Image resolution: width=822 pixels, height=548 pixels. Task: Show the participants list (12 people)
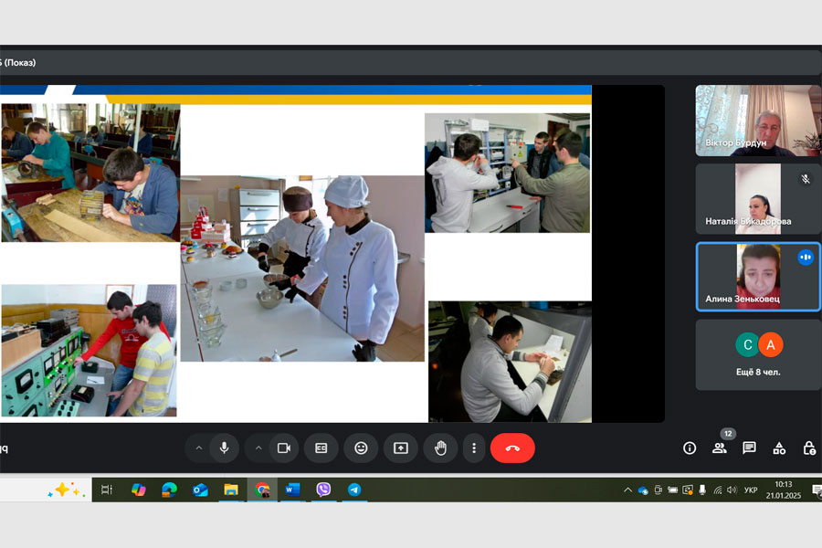pyautogui.click(x=720, y=448)
